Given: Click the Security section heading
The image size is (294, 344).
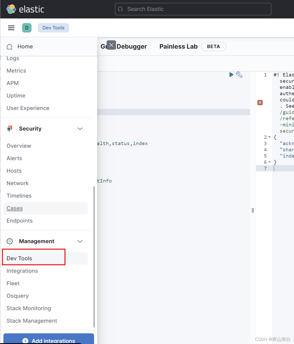Looking at the screenshot, I should pyautogui.click(x=30, y=129).
